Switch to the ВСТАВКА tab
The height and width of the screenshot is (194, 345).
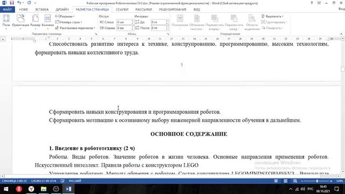[x=42, y=10]
